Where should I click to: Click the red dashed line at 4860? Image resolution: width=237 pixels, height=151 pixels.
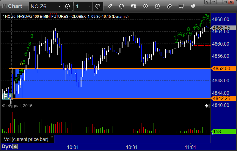pos(202,45)
